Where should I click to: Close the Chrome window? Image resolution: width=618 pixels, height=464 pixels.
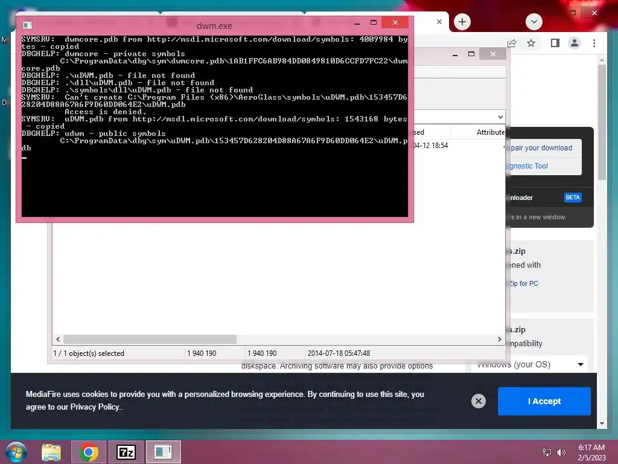point(594,13)
